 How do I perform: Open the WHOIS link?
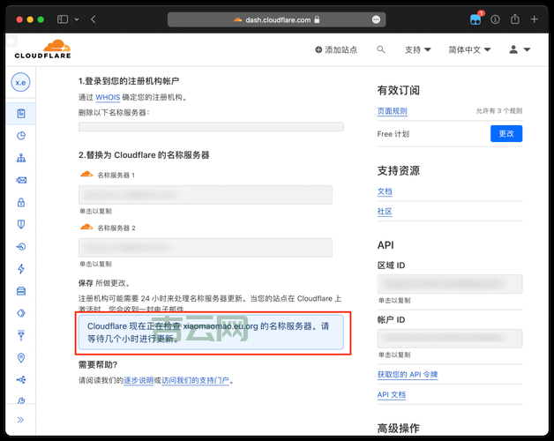108,98
